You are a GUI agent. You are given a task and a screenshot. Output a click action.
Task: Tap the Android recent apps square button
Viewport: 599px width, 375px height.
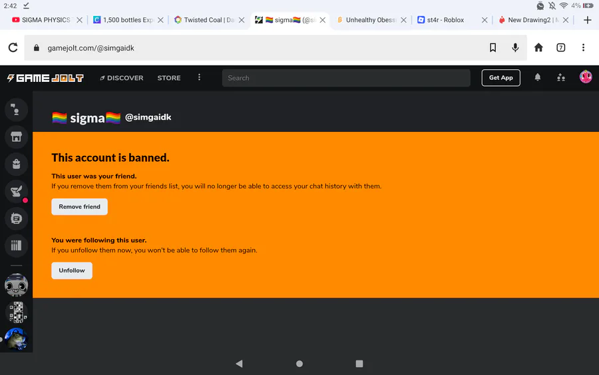(359, 364)
